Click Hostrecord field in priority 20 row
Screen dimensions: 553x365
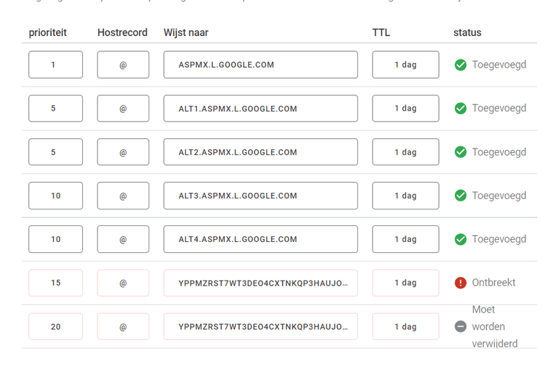pyautogui.click(x=123, y=326)
